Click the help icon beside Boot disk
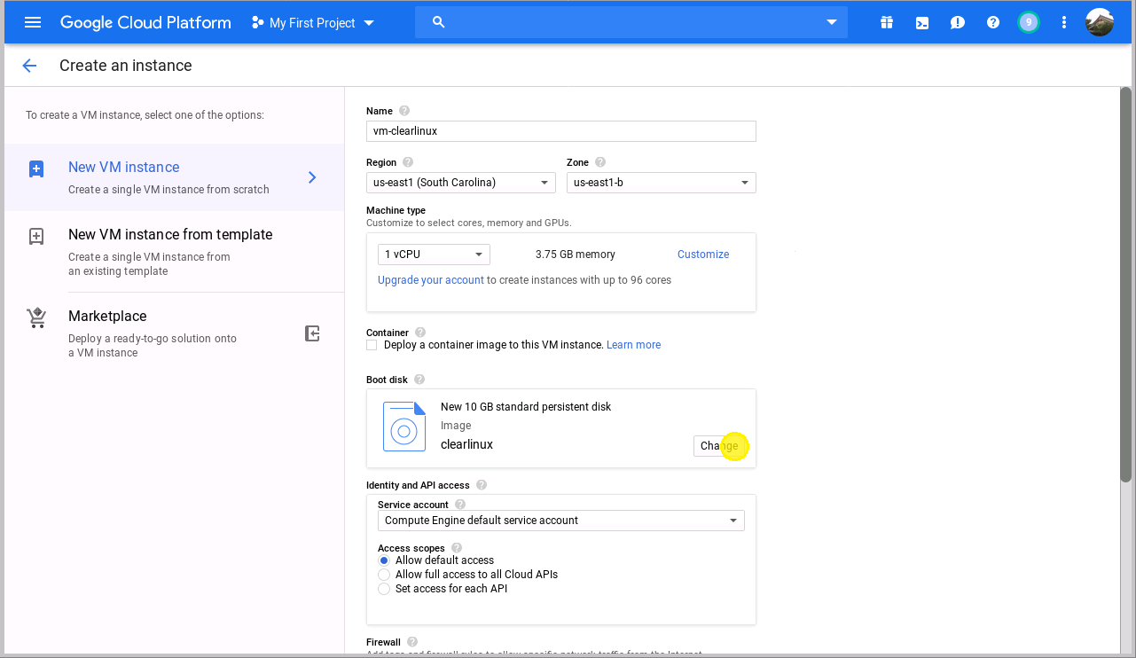The height and width of the screenshot is (658, 1136). 419,380
